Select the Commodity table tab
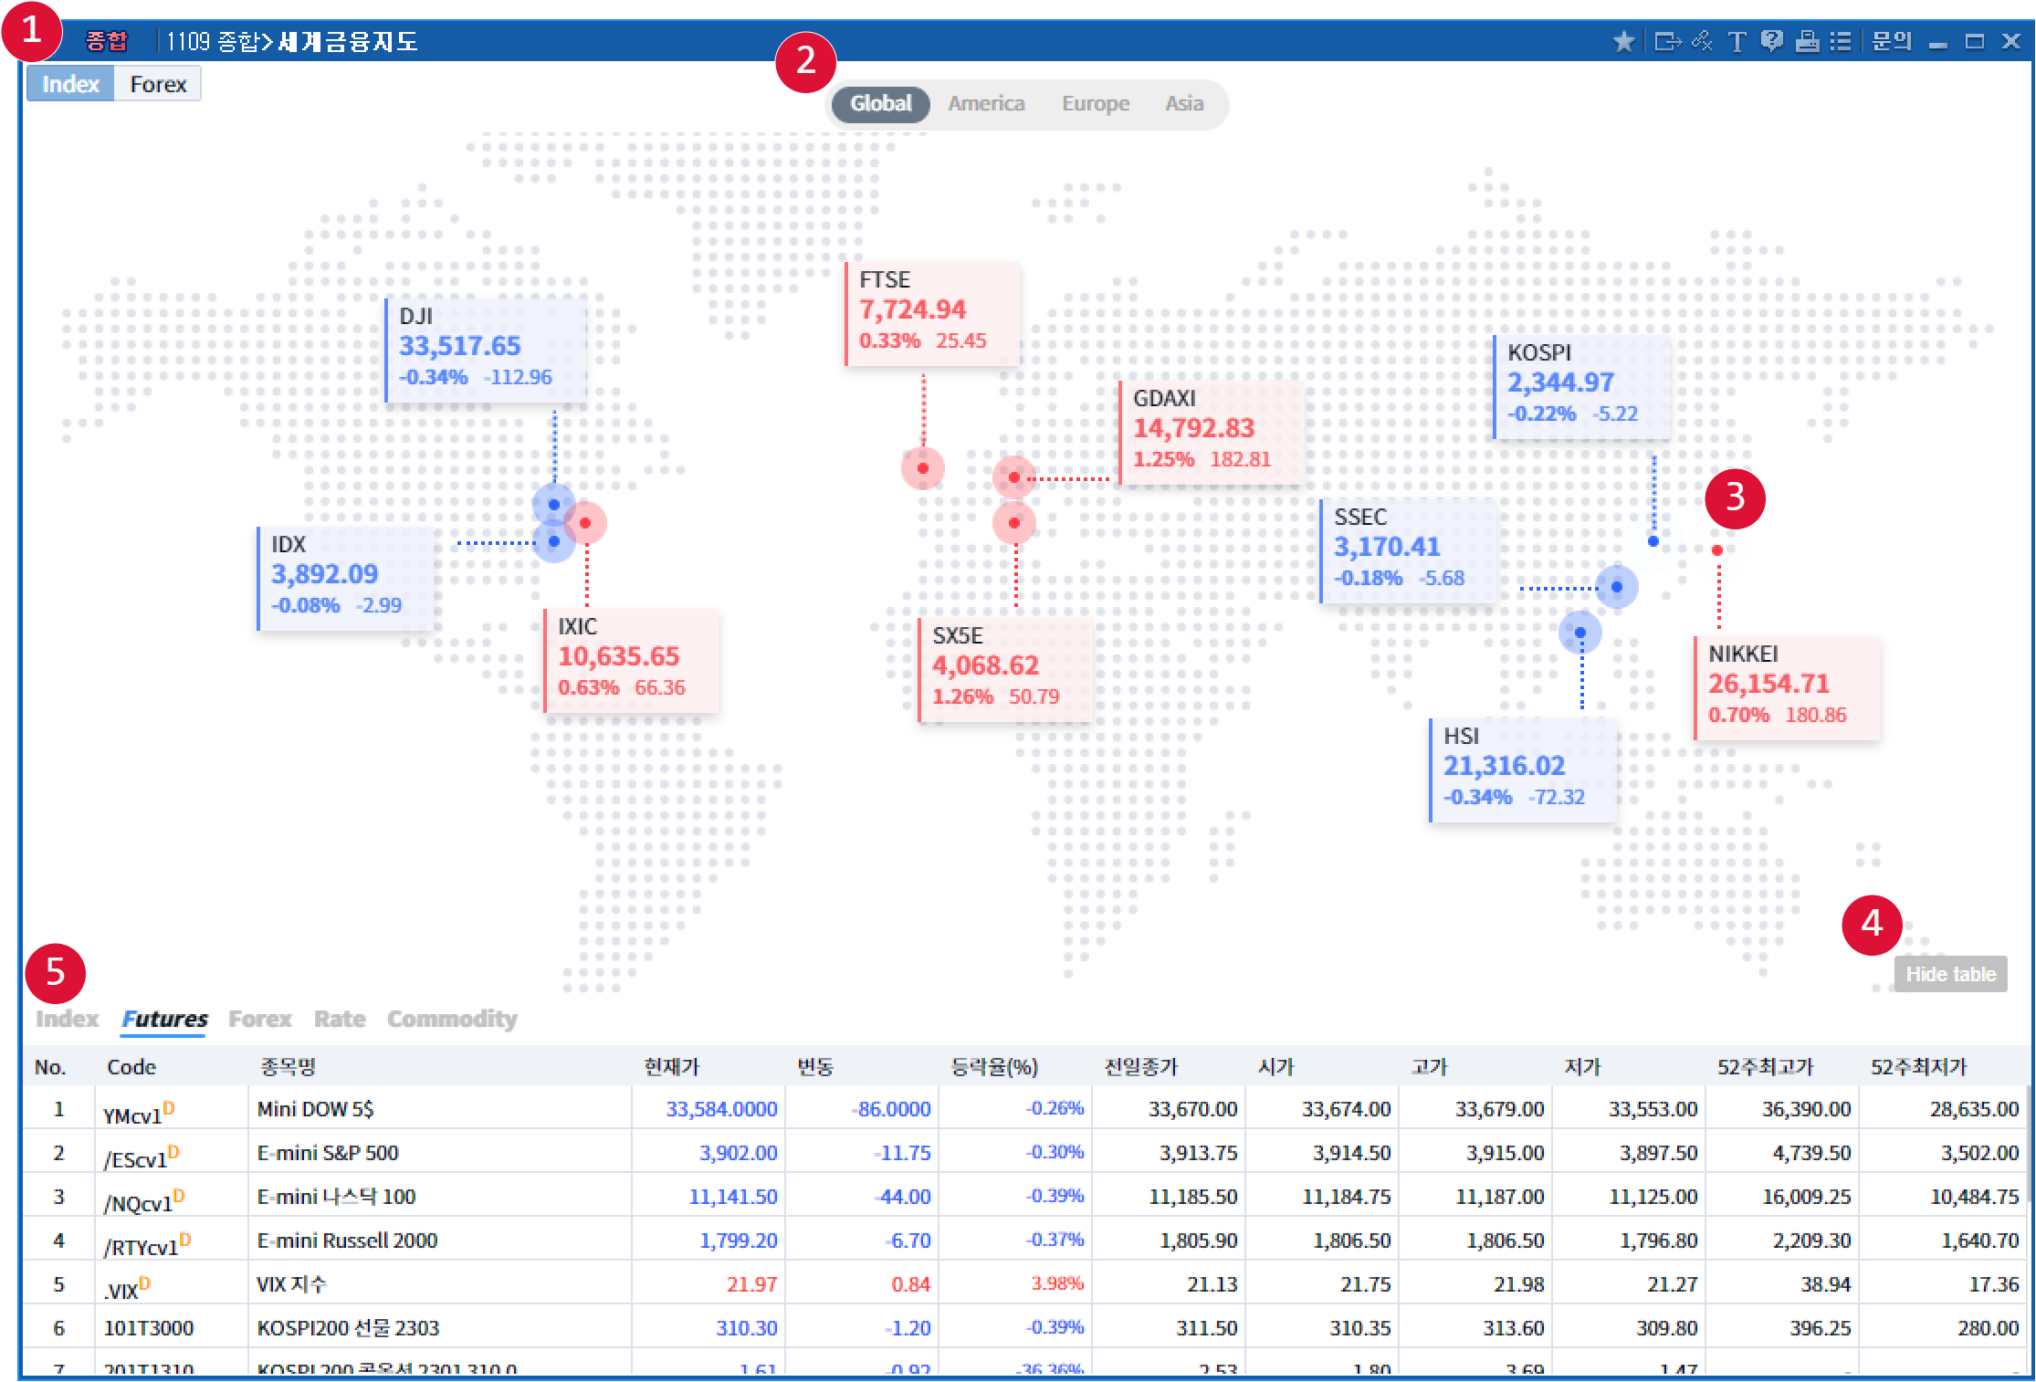Screen dimensions: 2036x1382 (x=452, y=1019)
